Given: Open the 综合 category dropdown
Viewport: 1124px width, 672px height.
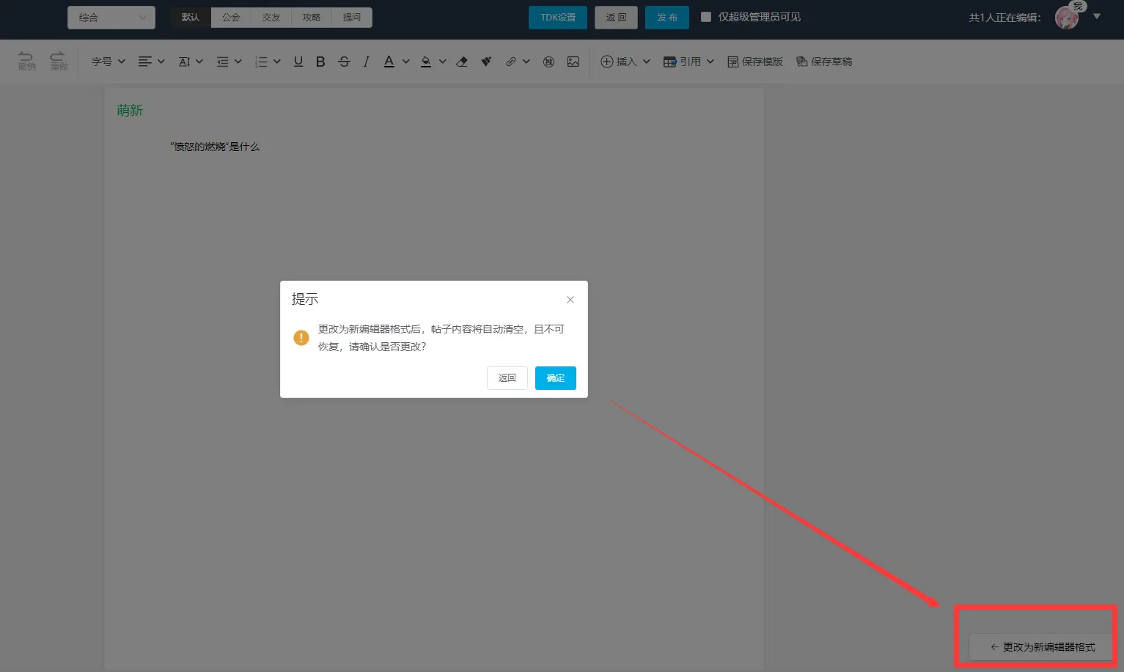Looking at the screenshot, I should click(x=111, y=18).
